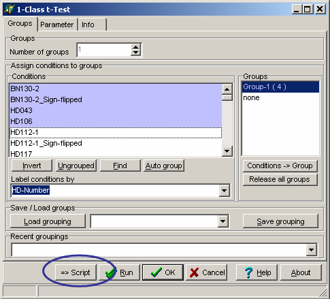Image resolution: width=330 pixels, height=299 pixels.
Task: Increase number of groups with up arrow
Action: click(135, 47)
